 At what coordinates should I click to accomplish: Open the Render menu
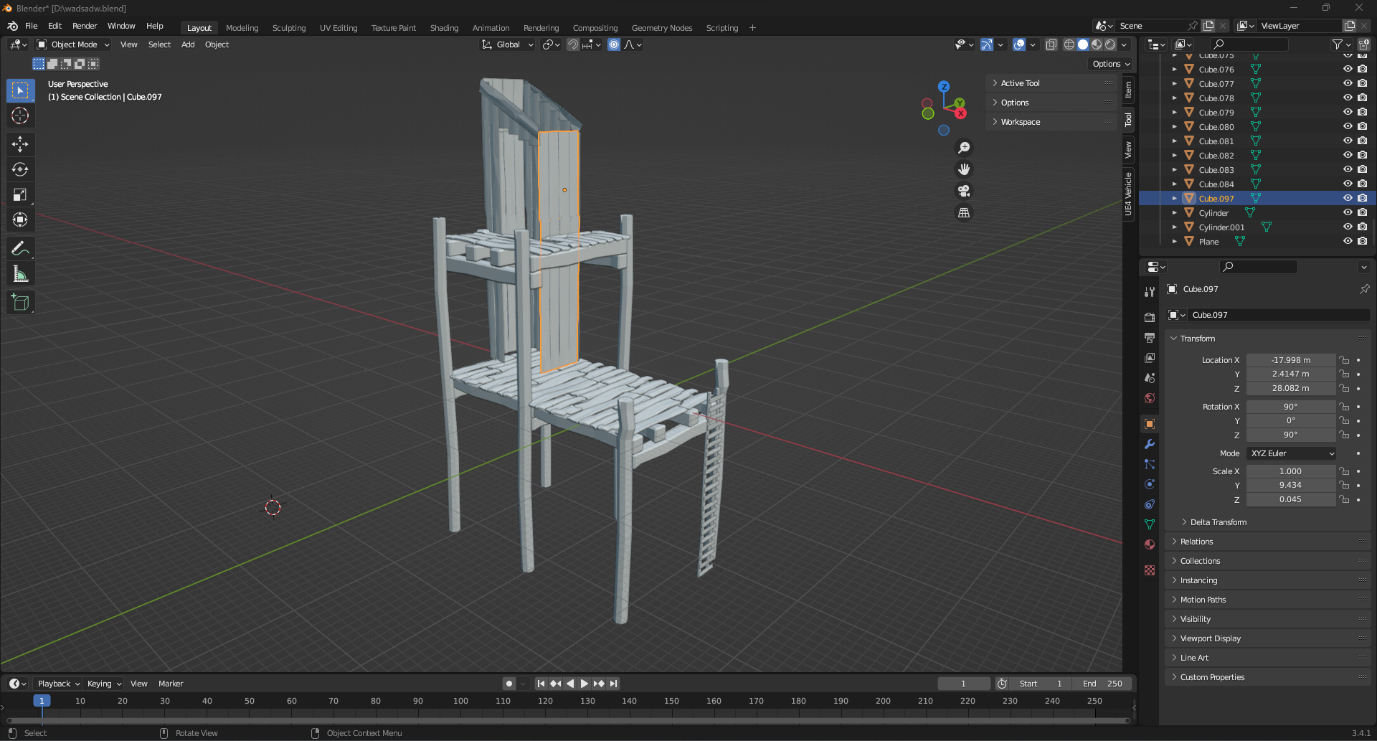85,26
